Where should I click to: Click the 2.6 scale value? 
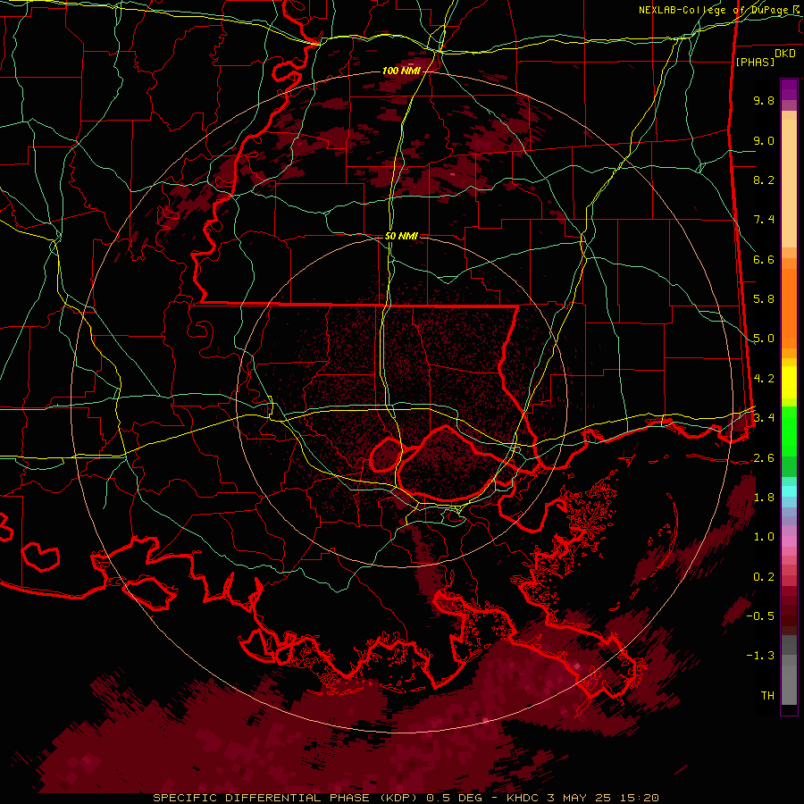coord(764,458)
